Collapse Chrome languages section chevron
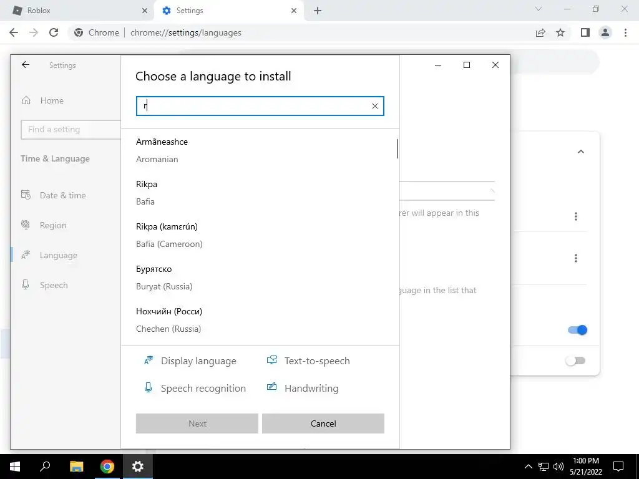This screenshot has width=639, height=479. (581, 152)
